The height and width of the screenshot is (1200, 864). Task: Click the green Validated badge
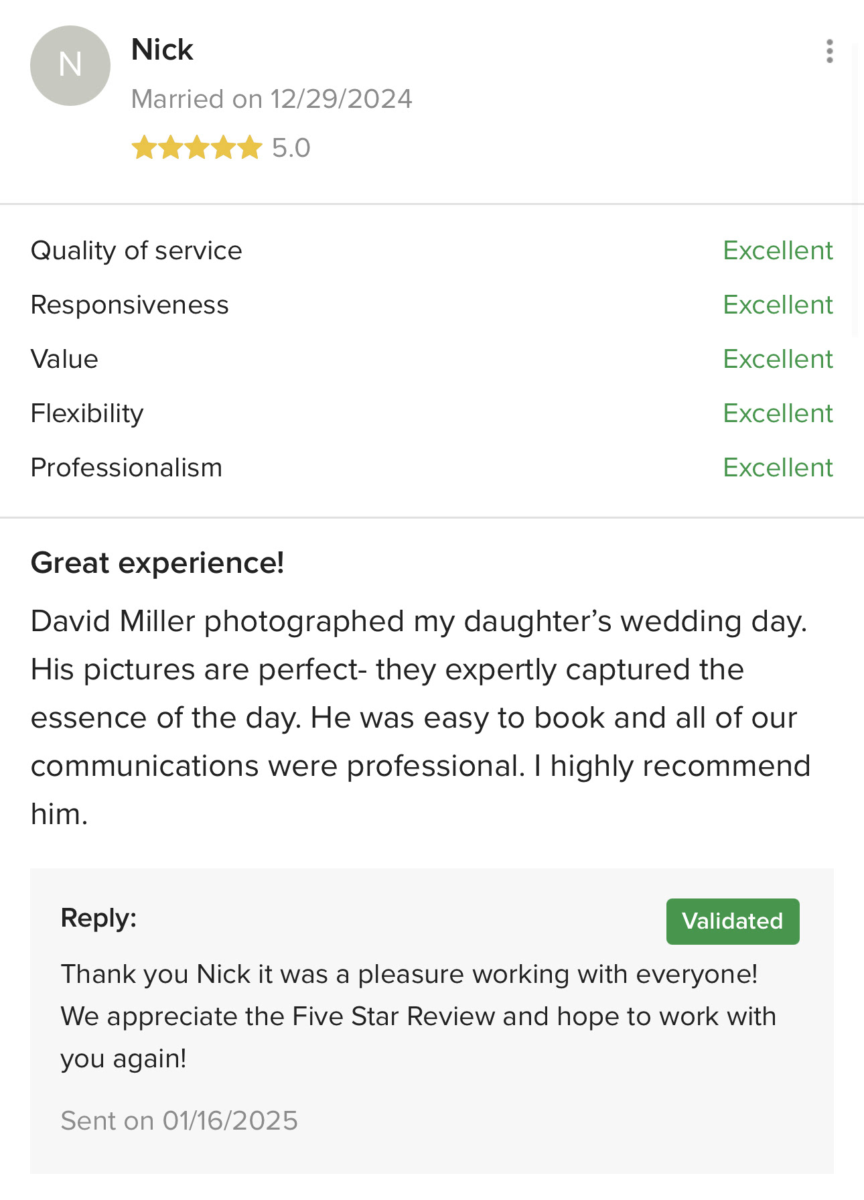tap(733, 921)
